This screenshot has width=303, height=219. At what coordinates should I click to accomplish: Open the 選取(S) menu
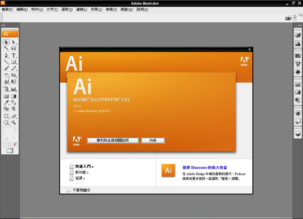[x=67, y=10]
